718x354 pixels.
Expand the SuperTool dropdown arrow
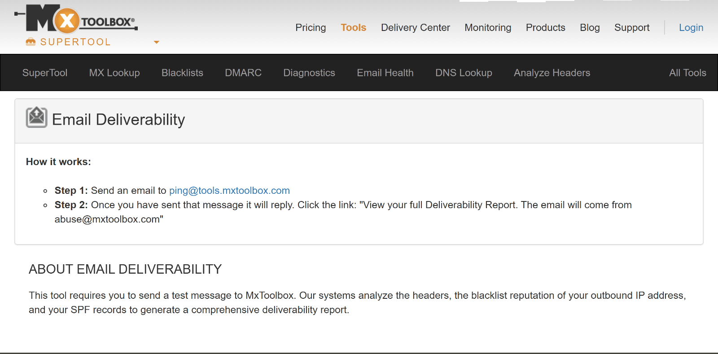coord(157,42)
